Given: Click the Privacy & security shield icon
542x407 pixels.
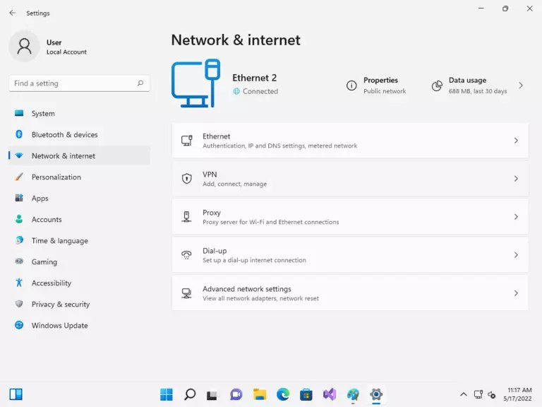Looking at the screenshot, I should (x=19, y=304).
